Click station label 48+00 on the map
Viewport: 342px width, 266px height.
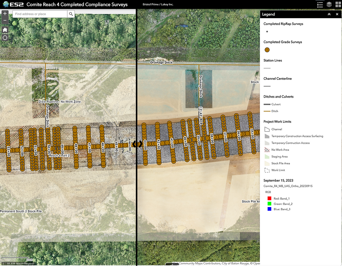(76, 148)
